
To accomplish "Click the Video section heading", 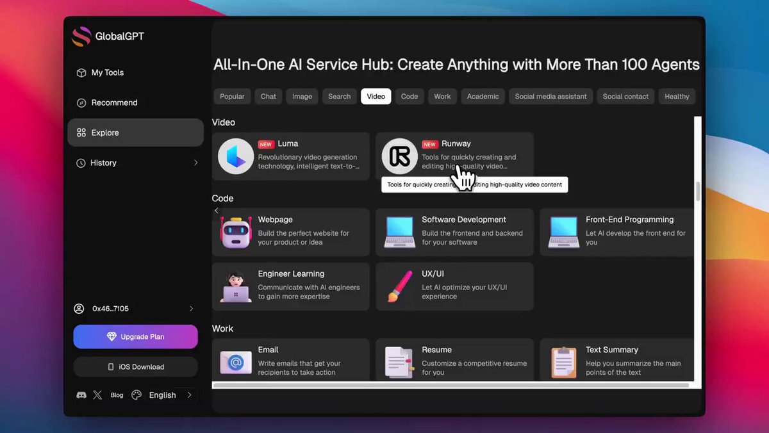I will tap(224, 122).
